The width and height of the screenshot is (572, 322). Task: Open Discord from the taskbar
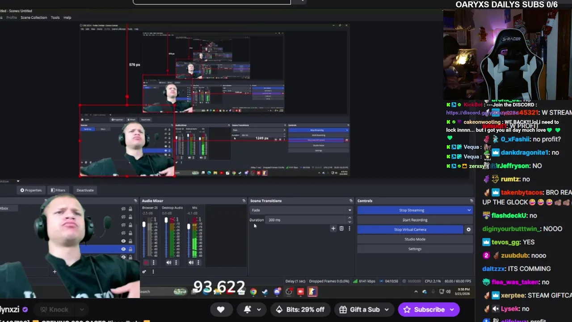(x=277, y=292)
